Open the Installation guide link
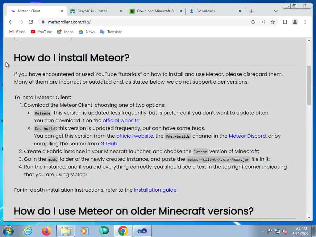316x237 pixels. coord(155,190)
